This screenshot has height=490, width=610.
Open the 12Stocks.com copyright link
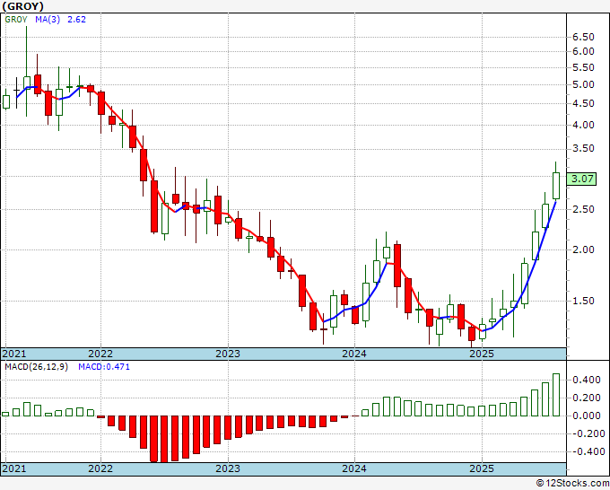point(572,484)
